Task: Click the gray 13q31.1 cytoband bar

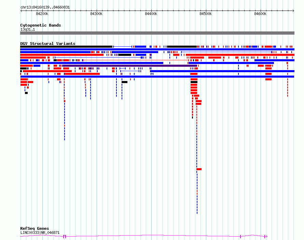Action: pos(157,33)
